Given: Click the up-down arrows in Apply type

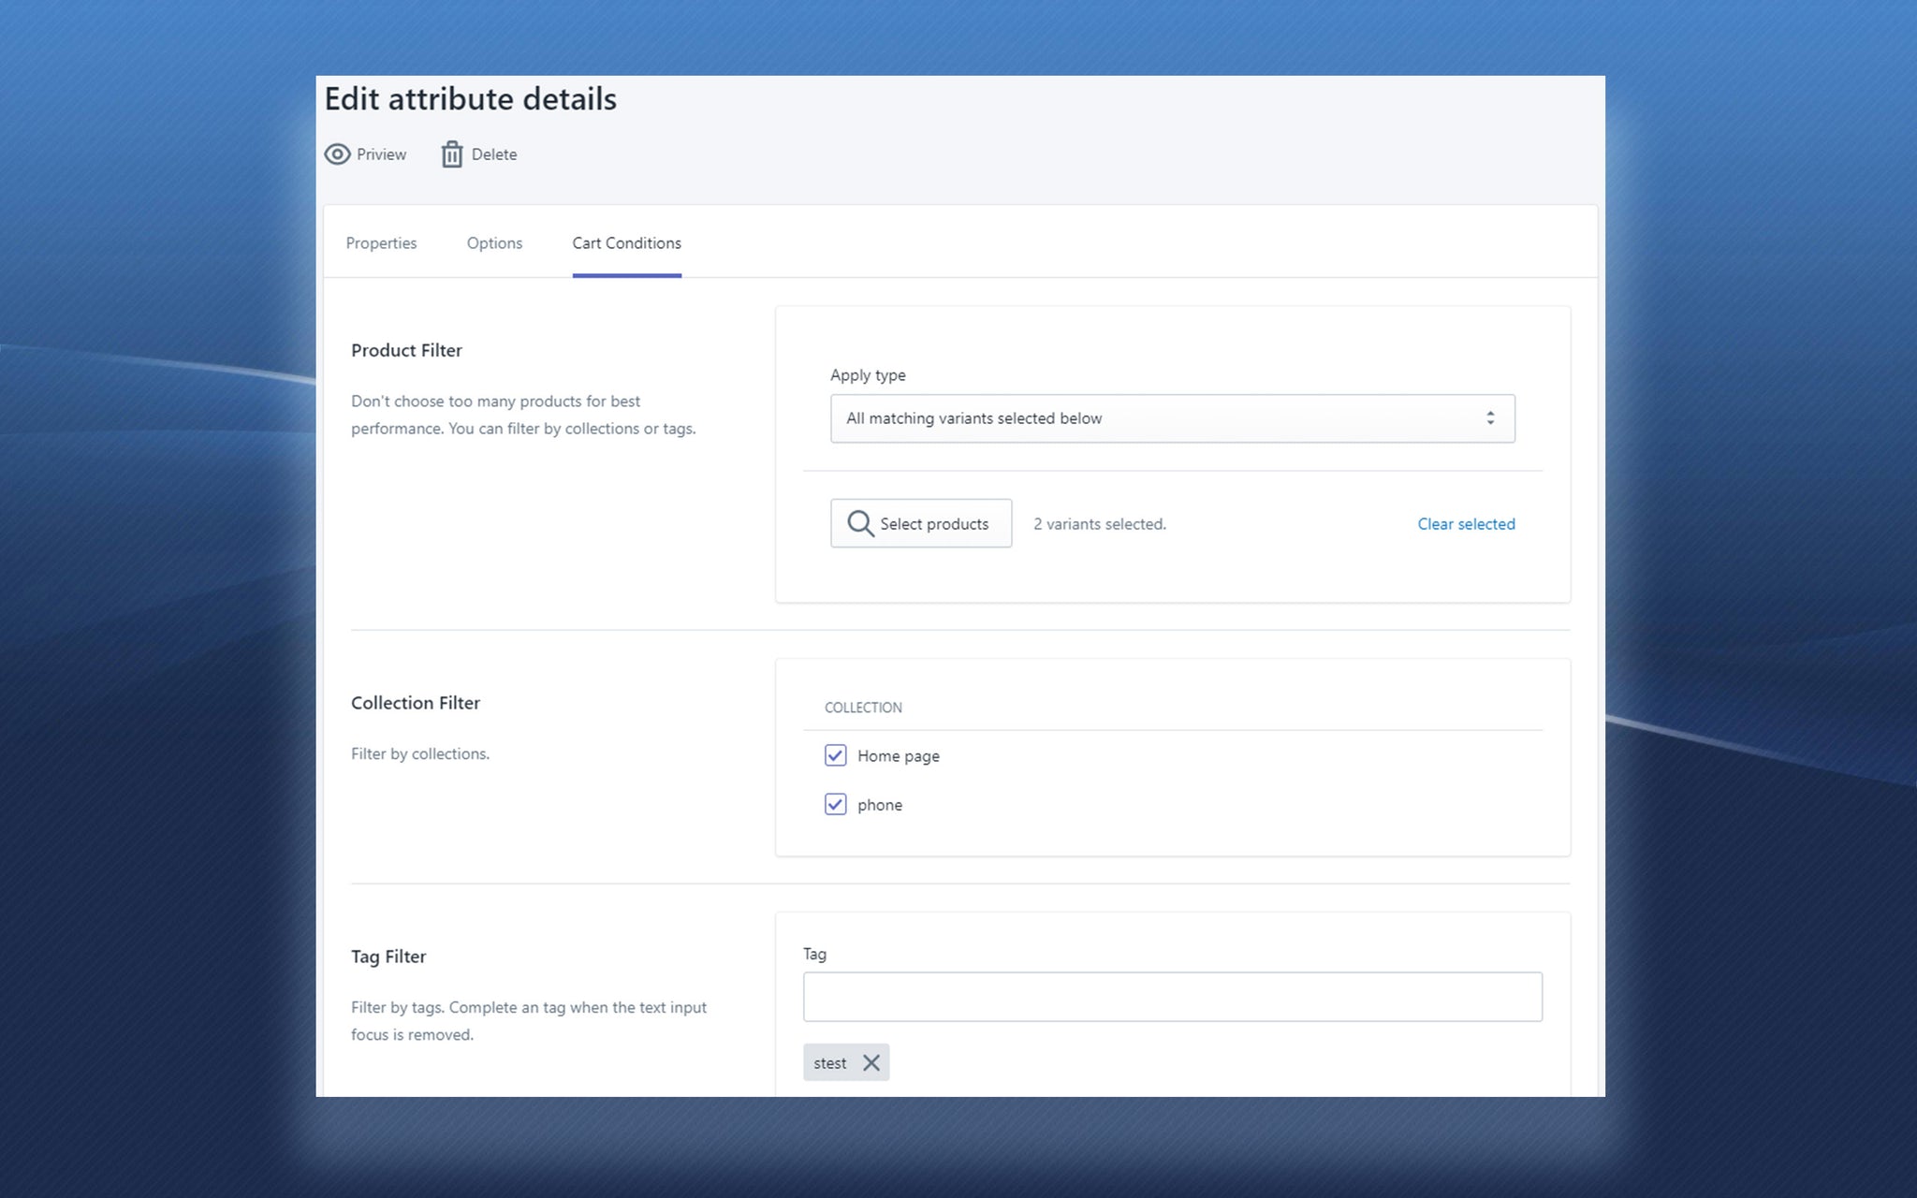Looking at the screenshot, I should 1489,418.
